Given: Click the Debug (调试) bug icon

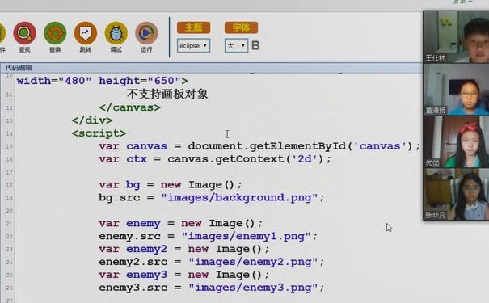Looking at the screenshot, I should (116, 33).
